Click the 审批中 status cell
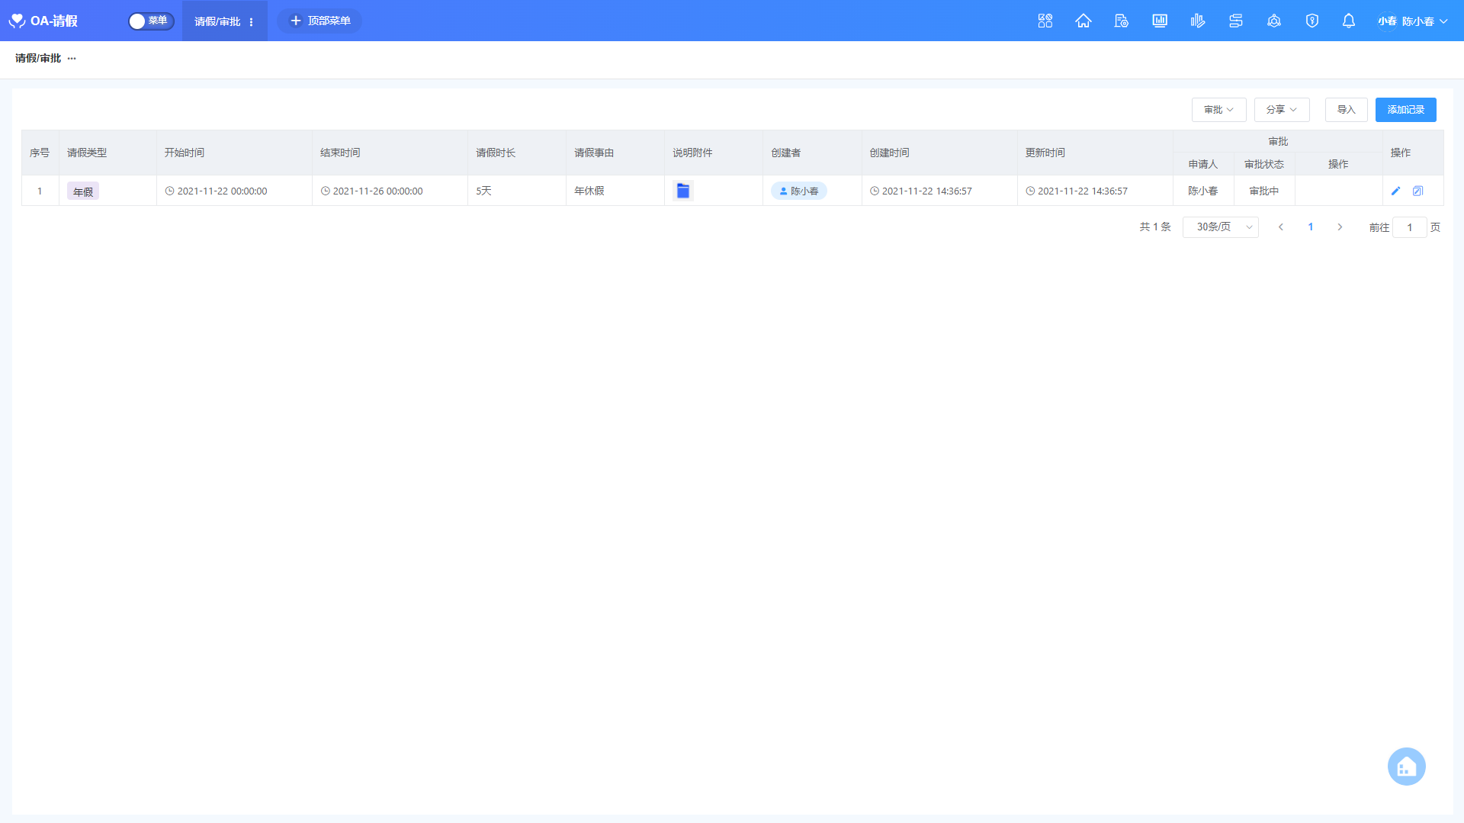The image size is (1464, 823). (x=1264, y=191)
